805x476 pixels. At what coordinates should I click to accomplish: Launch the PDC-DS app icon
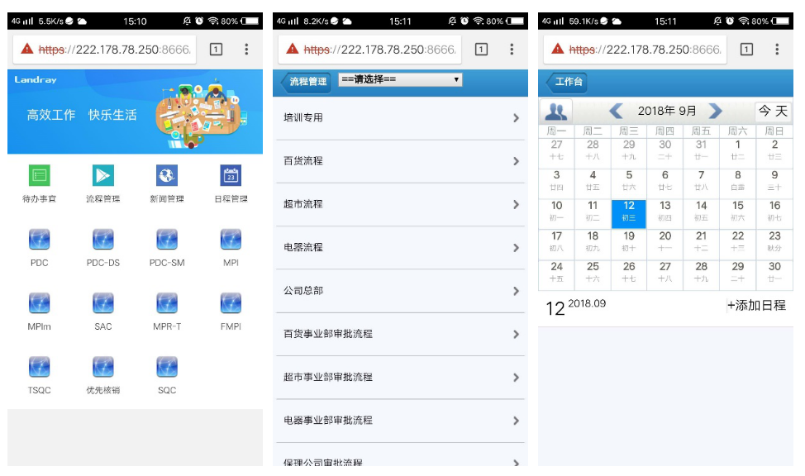[x=102, y=240]
